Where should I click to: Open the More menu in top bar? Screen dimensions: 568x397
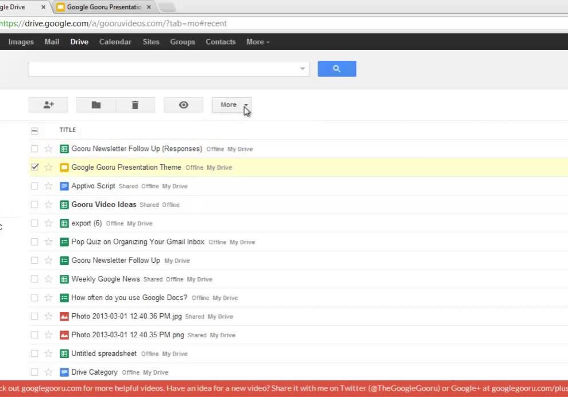(258, 42)
